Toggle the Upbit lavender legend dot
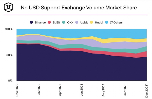Image resolution: width=152 pixels, height=99 pixels. pyautogui.click(x=77, y=22)
